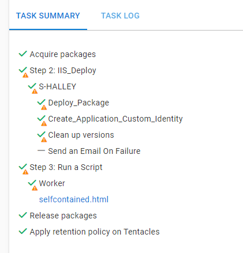Click the checkmark beside Apply retention policy on Tentacles
The height and width of the screenshot is (253, 243).
click(x=23, y=232)
